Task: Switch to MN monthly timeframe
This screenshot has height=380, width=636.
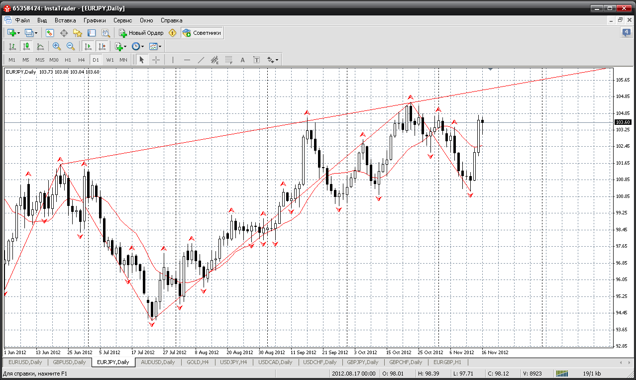Action: pyautogui.click(x=123, y=60)
